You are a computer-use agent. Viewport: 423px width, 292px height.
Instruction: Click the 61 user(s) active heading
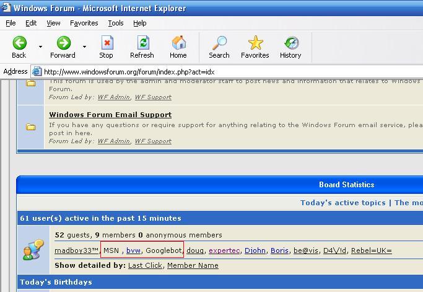100,218
